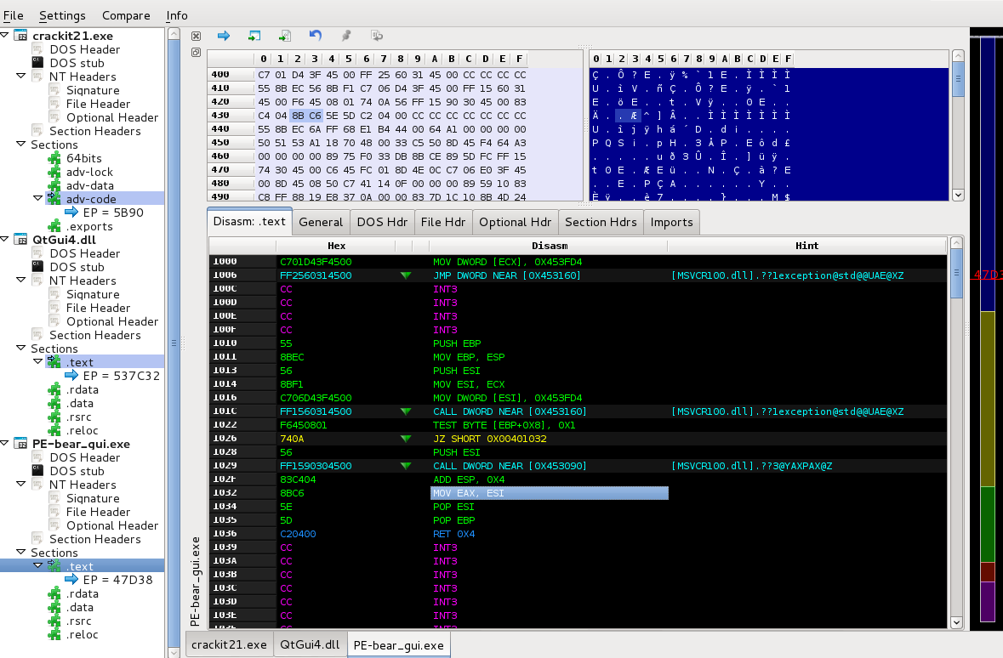Collapse NT Headers under crackit21.exe
This screenshot has width=1003, height=658.
pyautogui.click(x=20, y=76)
